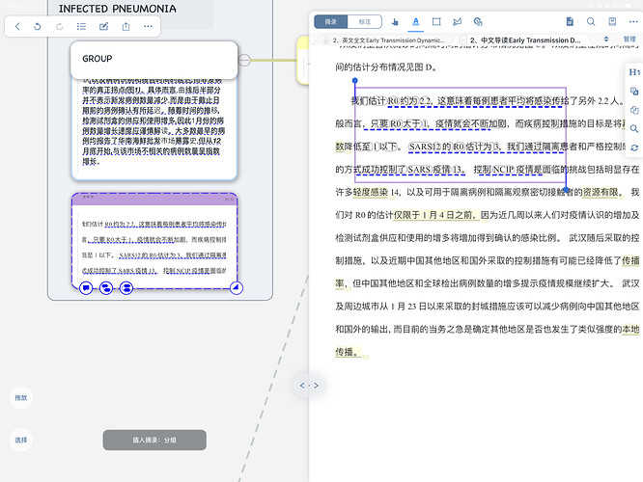Open three-dot menu on purple card header

point(88,197)
